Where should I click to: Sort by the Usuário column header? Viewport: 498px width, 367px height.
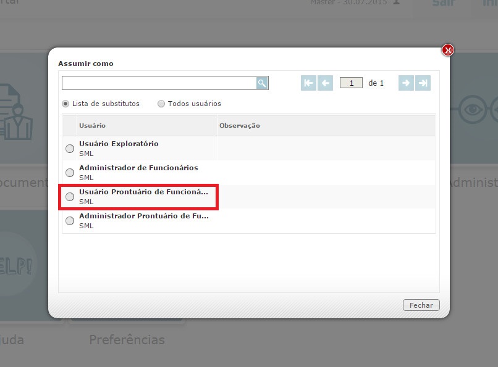pyautogui.click(x=93, y=125)
